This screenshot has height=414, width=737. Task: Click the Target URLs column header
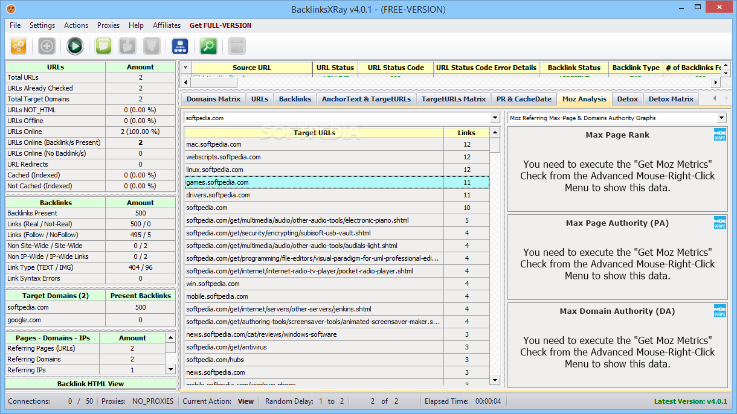[x=314, y=133]
